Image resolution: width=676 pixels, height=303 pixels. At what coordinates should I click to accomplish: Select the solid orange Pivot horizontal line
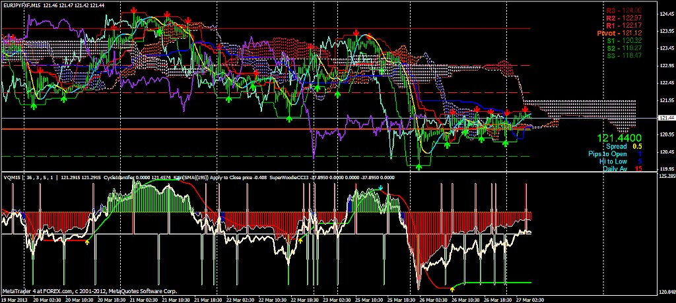click(x=265, y=128)
